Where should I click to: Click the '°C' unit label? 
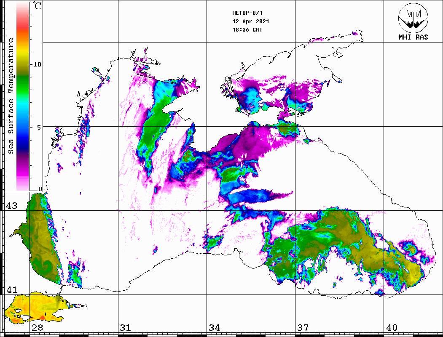click(x=37, y=6)
